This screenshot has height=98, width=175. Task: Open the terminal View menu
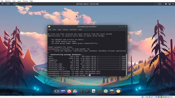59,30
